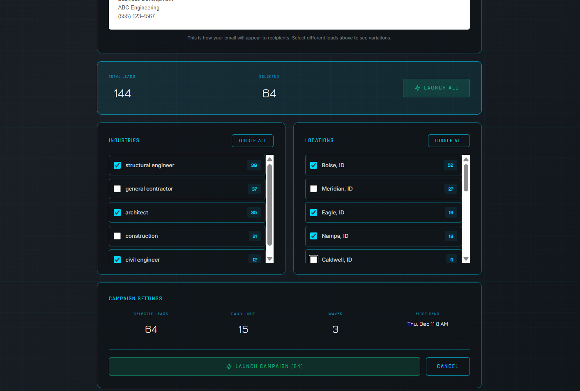This screenshot has height=391, width=580.
Task: Check the Meridian, ID location
Action: pyautogui.click(x=313, y=189)
